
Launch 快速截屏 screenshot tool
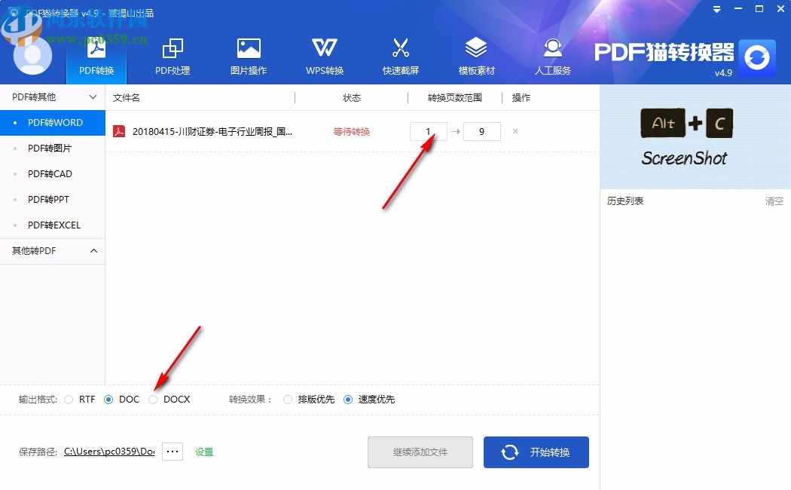tap(400, 54)
